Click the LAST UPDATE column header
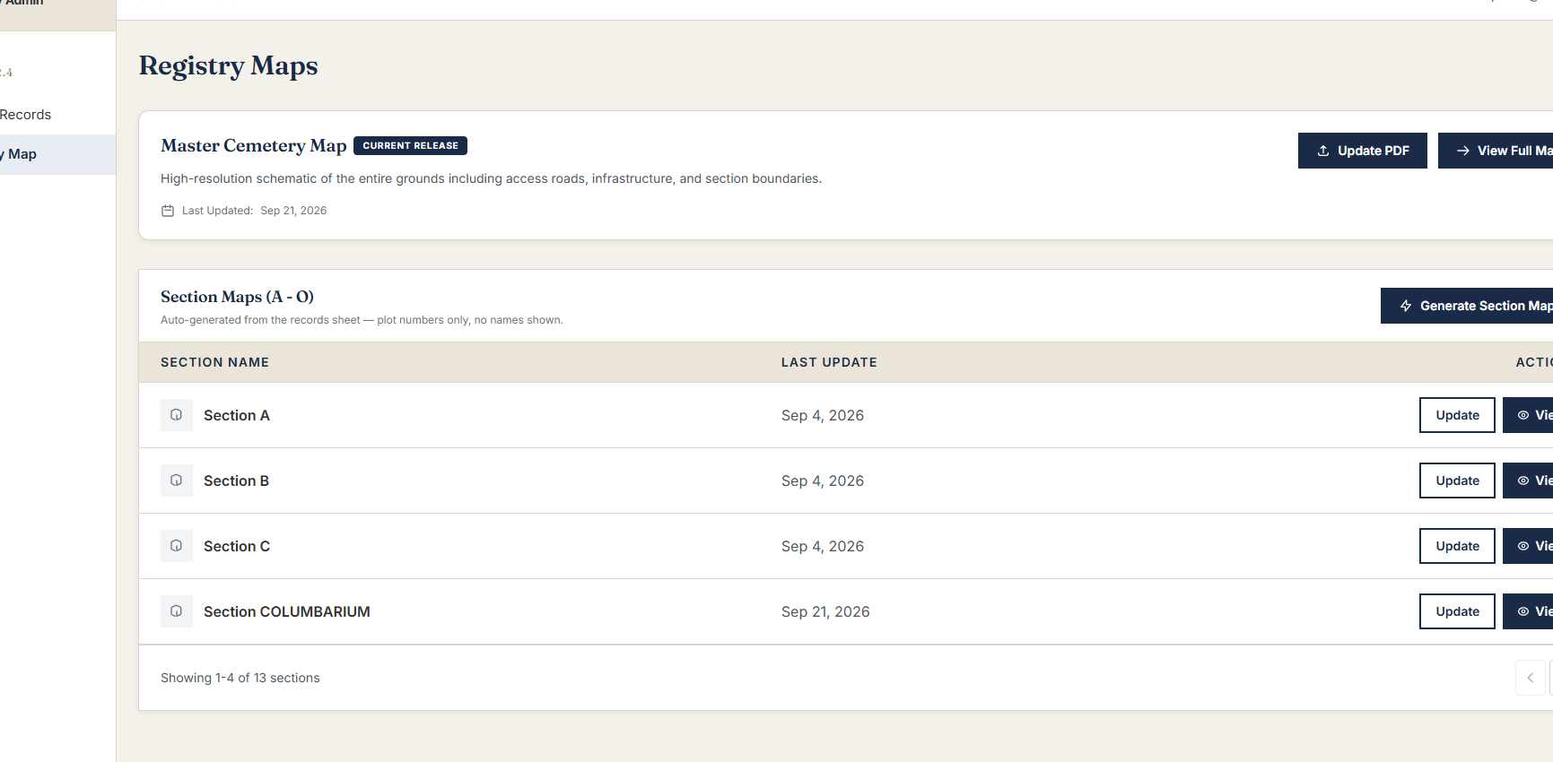This screenshot has height=762, width=1553. click(x=829, y=362)
